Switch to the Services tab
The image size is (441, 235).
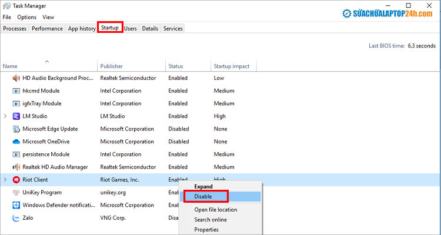(173, 29)
